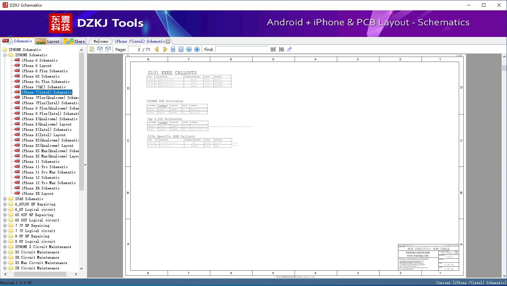Collapse the IPHONE Schematic subfolder

pyautogui.click(x=5, y=55)
